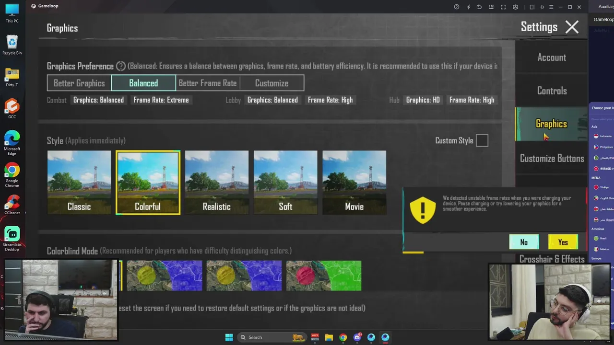Viewport: 614px width, 345px height.
Task: Select the Better Frame Rate preference
Action: (x=208, y=83)
